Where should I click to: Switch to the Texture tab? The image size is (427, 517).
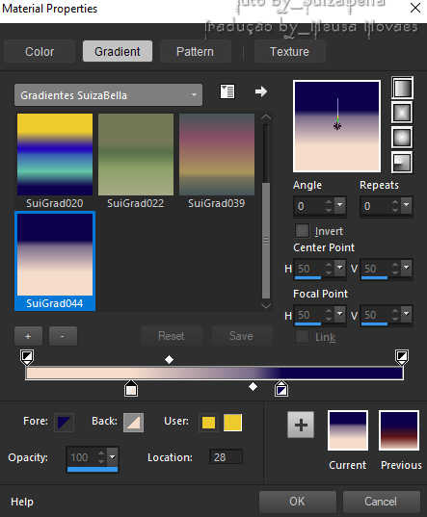[289, 51]
